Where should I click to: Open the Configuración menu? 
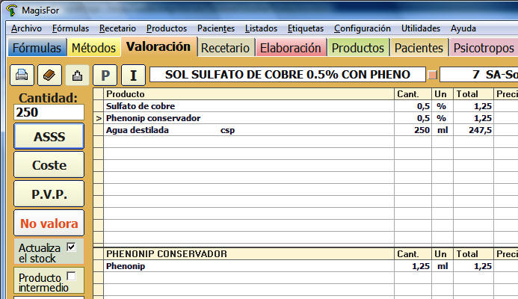362,28
